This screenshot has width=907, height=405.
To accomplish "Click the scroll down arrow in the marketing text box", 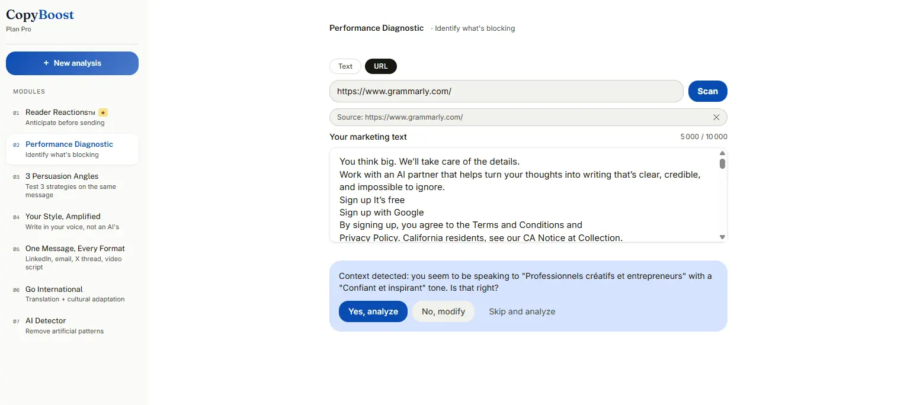I will [x=722, y=237].
